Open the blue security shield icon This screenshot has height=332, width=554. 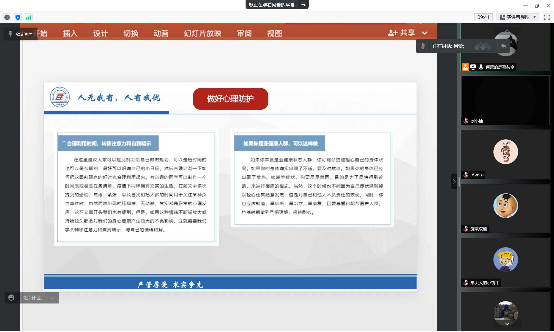tap(18, 17)
